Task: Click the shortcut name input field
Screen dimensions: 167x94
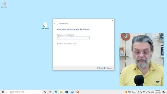Action: pyautogui.click(x=73, y=38)
